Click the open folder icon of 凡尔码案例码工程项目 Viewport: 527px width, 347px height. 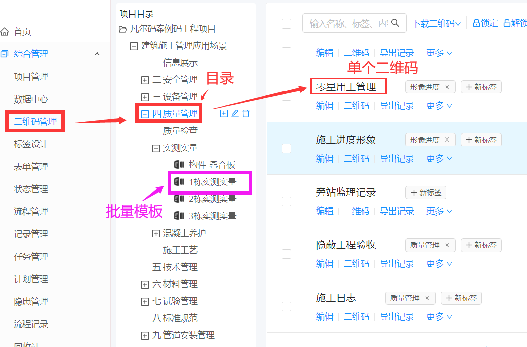[x=122, y=29]
